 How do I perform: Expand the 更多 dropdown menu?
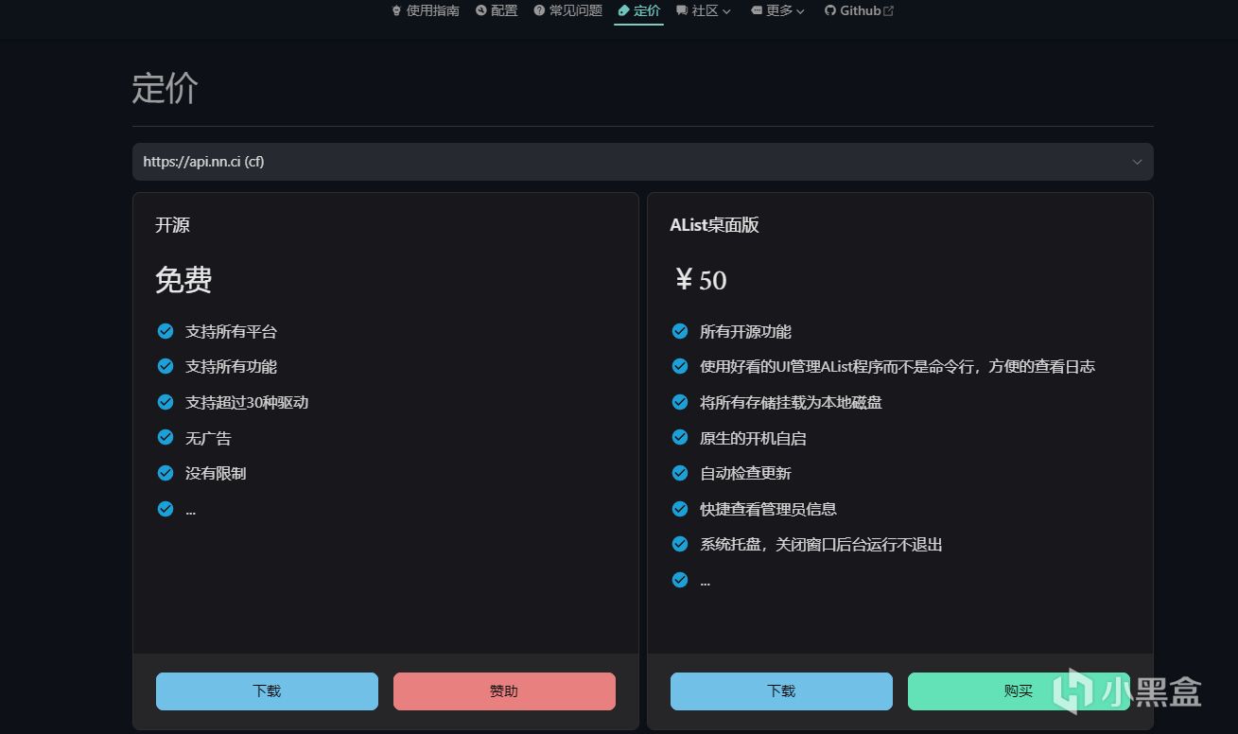[x=777, y=10]
